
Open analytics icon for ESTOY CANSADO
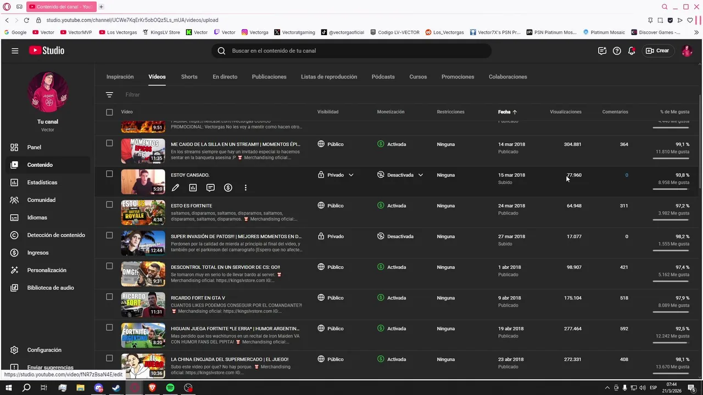pos(193,188)
